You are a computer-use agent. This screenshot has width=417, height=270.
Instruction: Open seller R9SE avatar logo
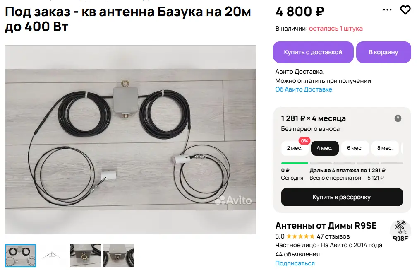(x=400, y=231)
